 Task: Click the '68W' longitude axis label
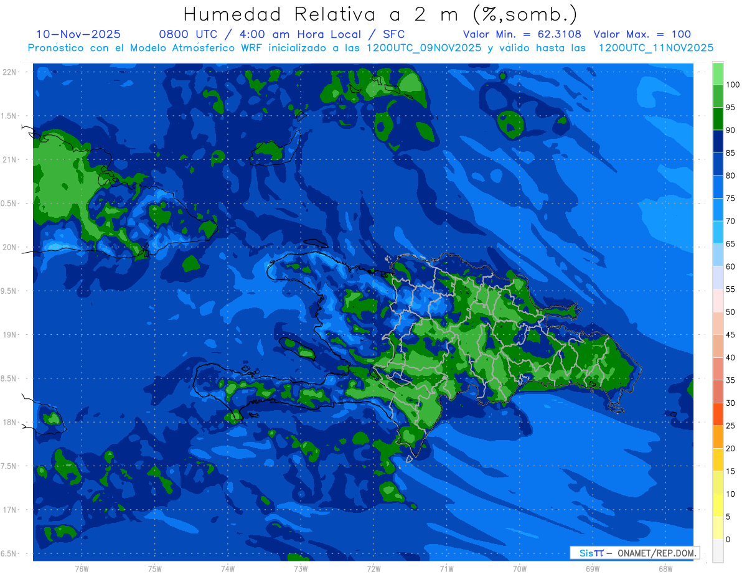(x=665, y=569)
